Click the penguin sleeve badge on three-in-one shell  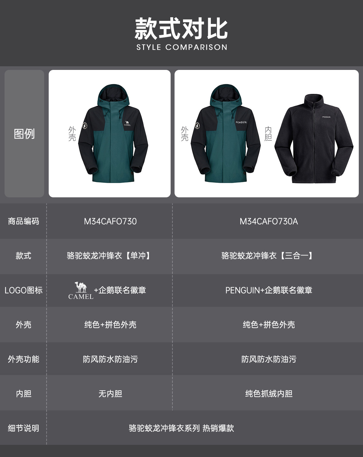click(198, 125)
